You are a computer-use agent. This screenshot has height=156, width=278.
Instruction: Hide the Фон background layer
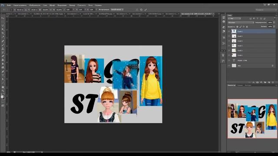tap(229, 65)
